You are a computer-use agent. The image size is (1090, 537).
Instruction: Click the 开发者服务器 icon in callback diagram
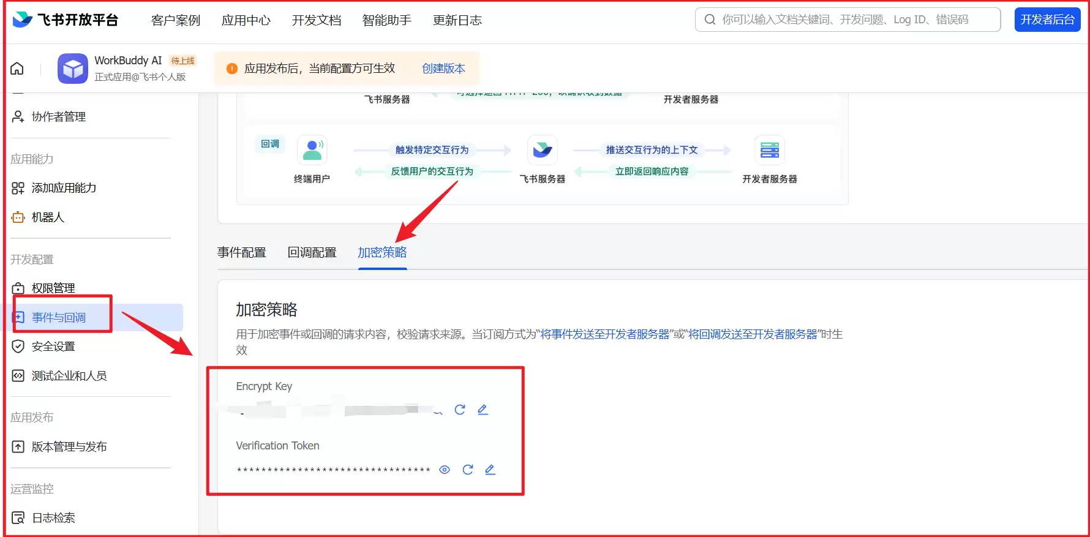(770, 150)
